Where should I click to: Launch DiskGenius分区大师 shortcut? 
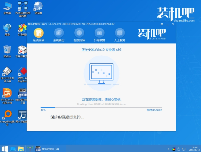click(7, 96)
